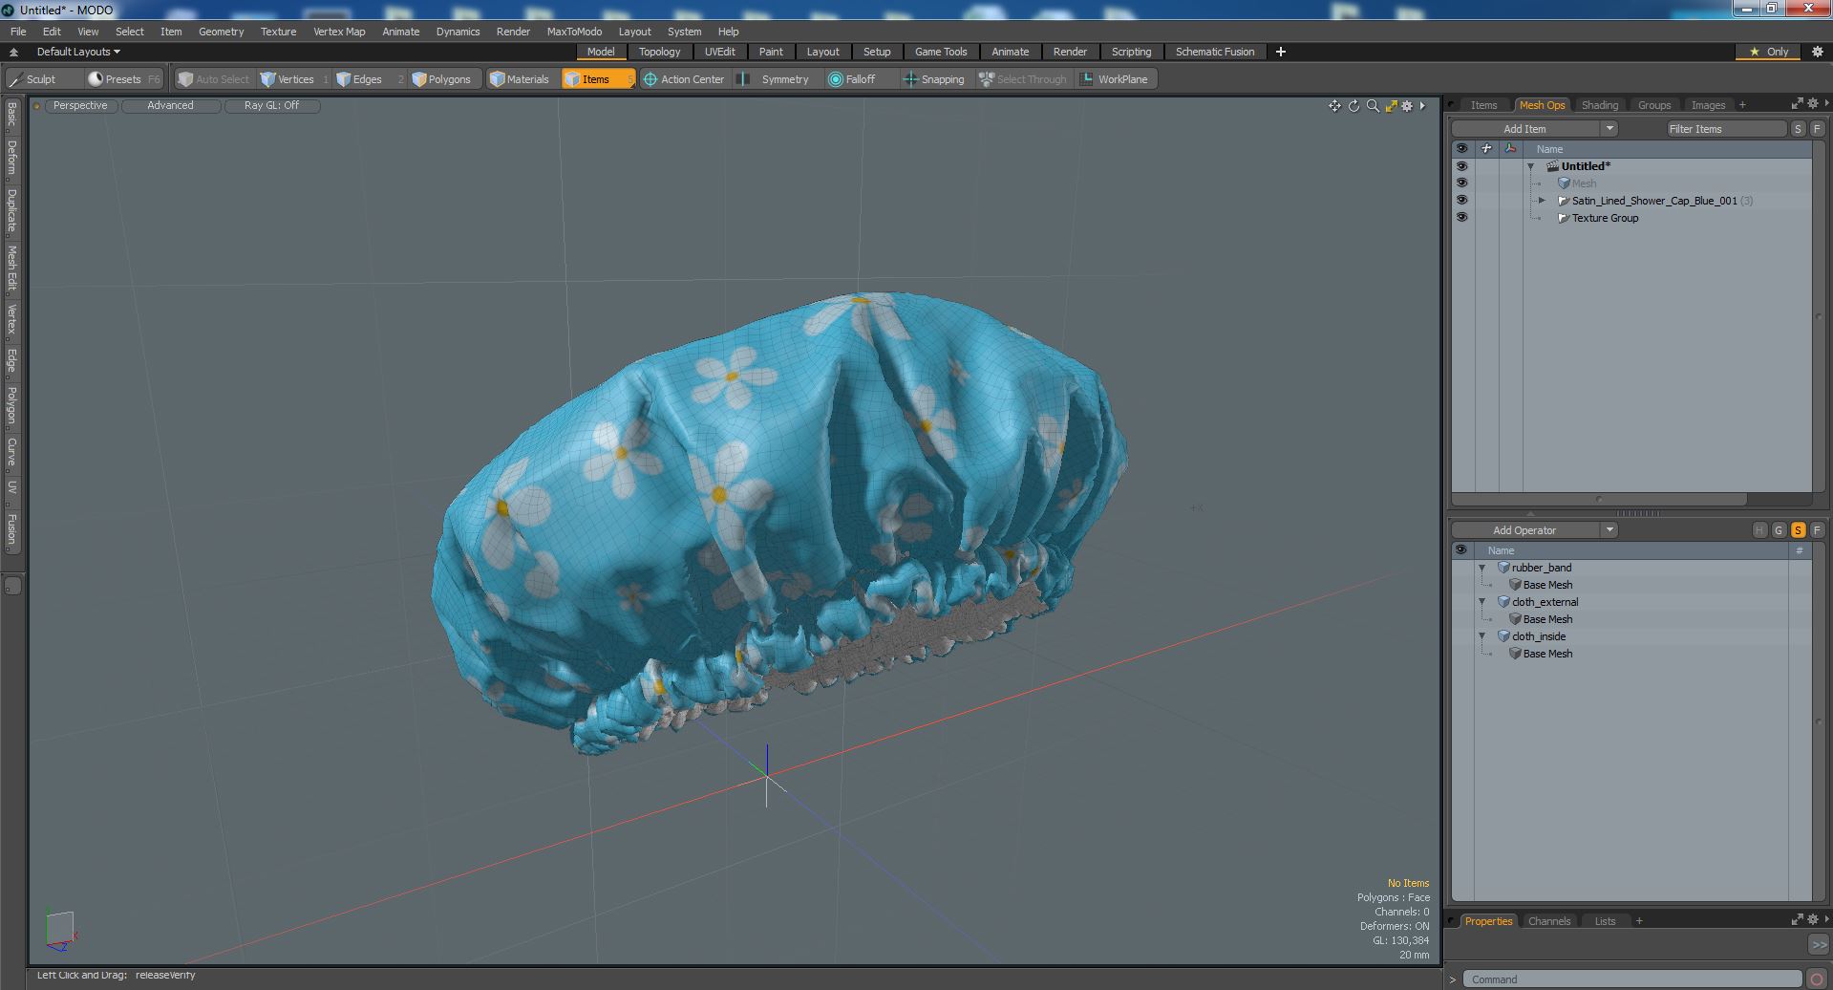The width and height of the screenshot is (1833, 990).
Task: Expand Satin_Lined_Shower_Cap_Blue_001 group
Action: [x=1542, y=201]
